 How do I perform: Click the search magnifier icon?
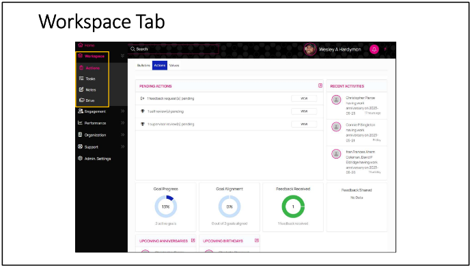133,49
